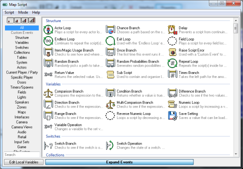The image size is (243, 169).
Task: Select the All category
Action: point(22,28)
